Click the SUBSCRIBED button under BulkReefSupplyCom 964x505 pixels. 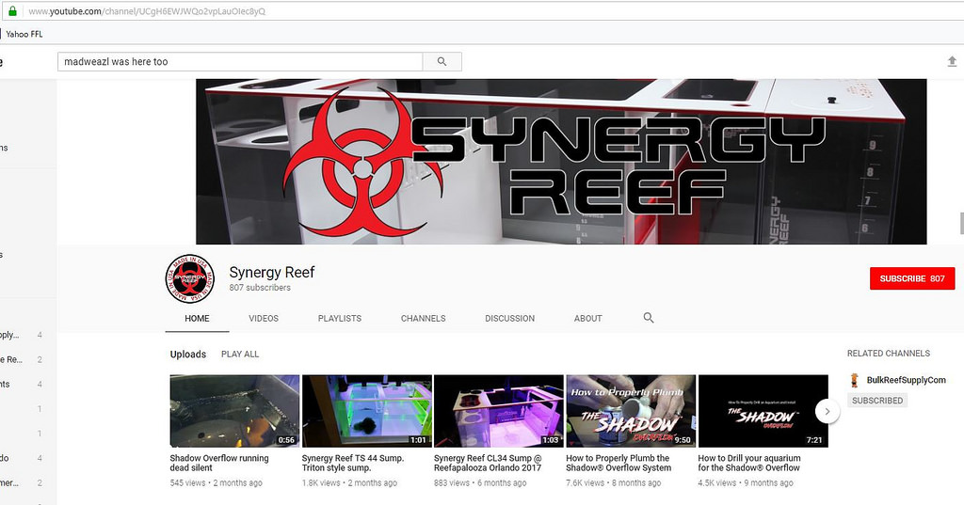(x=877, y=401)
